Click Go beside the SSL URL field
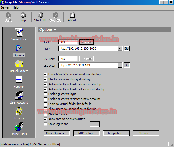Image resolution: width=174 pixels, height=147 pixels. pos(127,65)
